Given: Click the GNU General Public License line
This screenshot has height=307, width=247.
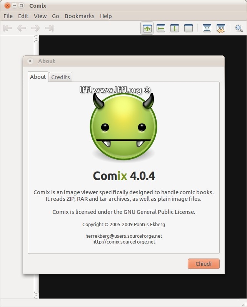Looking at the screenshot, I should tap(123, 212).
